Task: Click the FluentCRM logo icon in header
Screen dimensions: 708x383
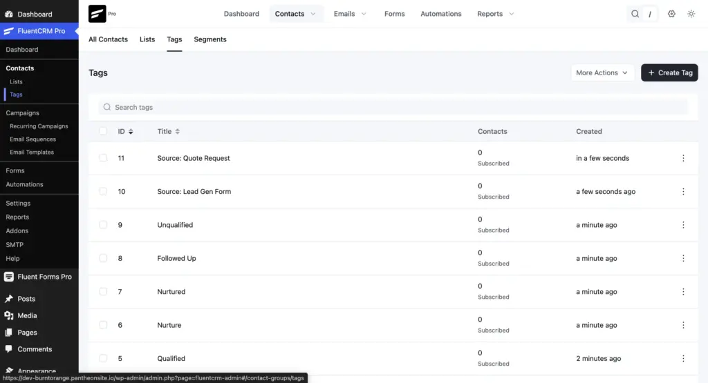Action: click(97, 14)
